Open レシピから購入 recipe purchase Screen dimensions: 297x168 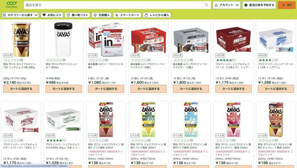coord(157,15)
